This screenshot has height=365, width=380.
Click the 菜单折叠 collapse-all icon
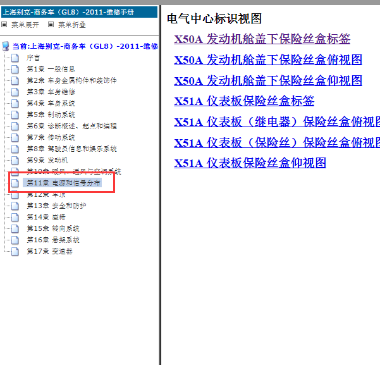tap(51, 25)
